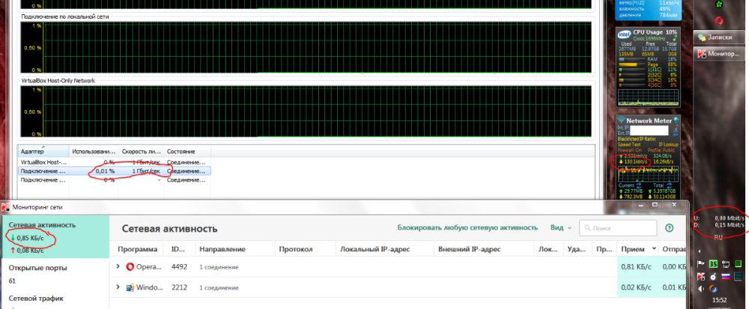Click the globe icon in the Network Meter gadget
Screen dimensions: 749x309
pyautogui.click(x=676, y=120)
